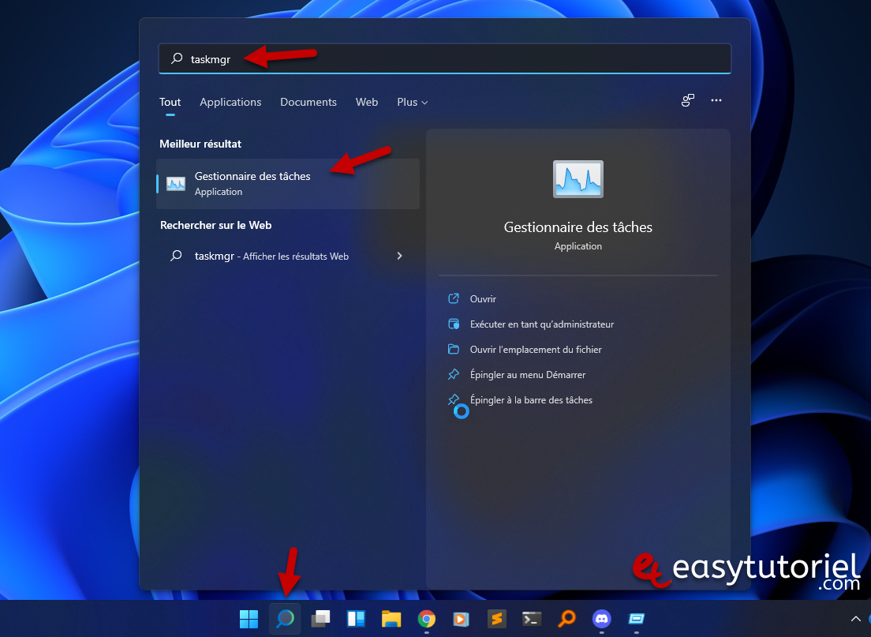Choose Épingler à la barre des tâches

click(531, 400)
